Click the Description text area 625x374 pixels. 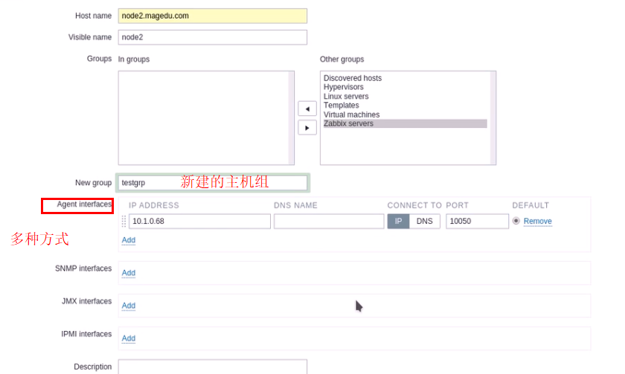click(x=213, y=367)
